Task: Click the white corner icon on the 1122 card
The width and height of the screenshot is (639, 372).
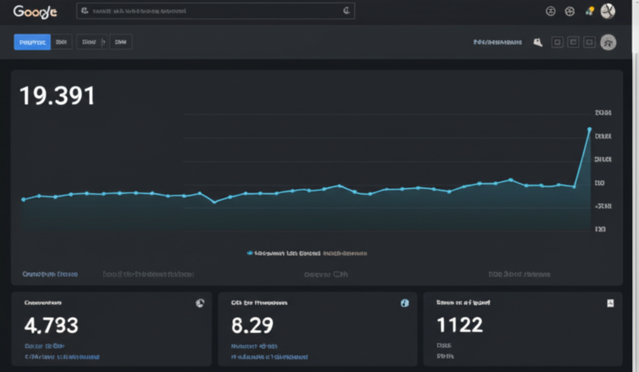Action: (610, 303)
